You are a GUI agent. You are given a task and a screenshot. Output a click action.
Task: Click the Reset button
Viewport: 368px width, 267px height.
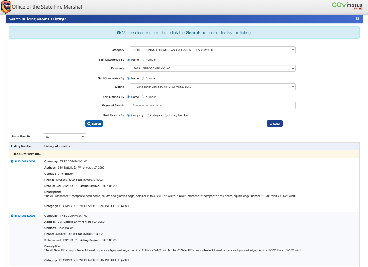(x=275, y=124)
